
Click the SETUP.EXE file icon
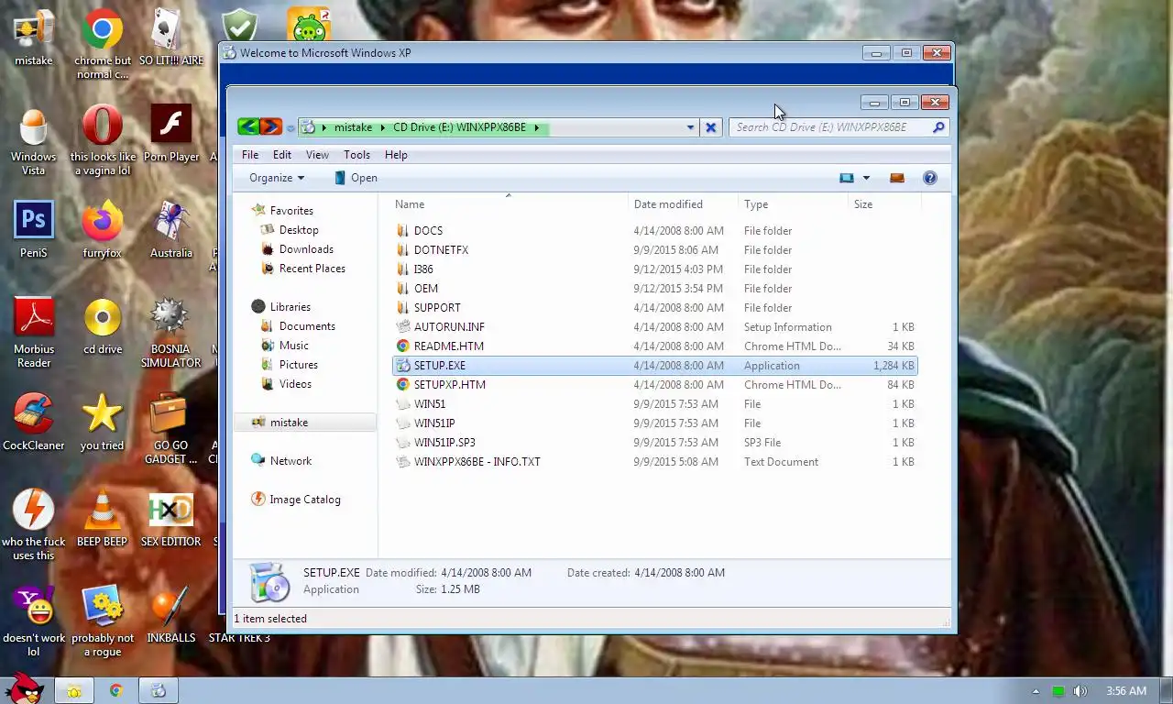coord(402,366)
